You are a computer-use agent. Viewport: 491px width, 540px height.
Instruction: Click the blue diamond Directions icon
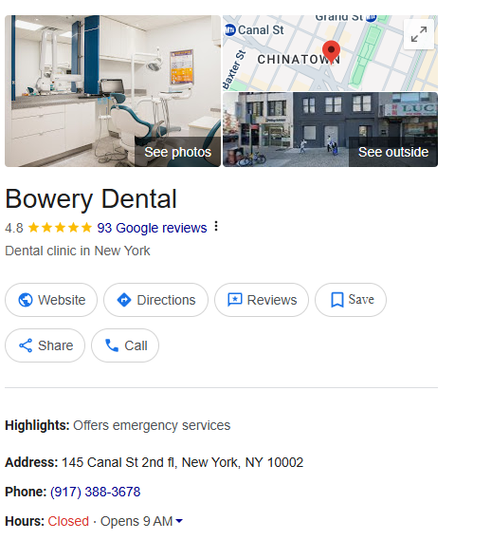pyautogui.click(x=124, y=300)
